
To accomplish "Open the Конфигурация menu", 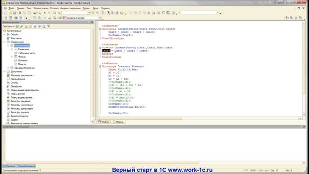I will click(42, 8).
